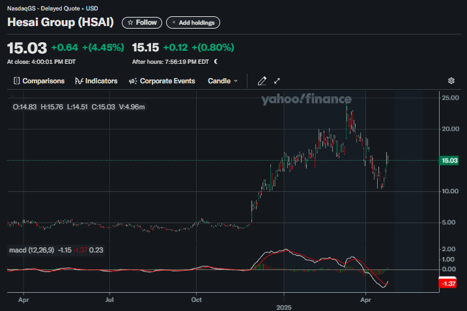Click the Yahoo Finance watermark logo
467x311 pixels.
(306, 99)
